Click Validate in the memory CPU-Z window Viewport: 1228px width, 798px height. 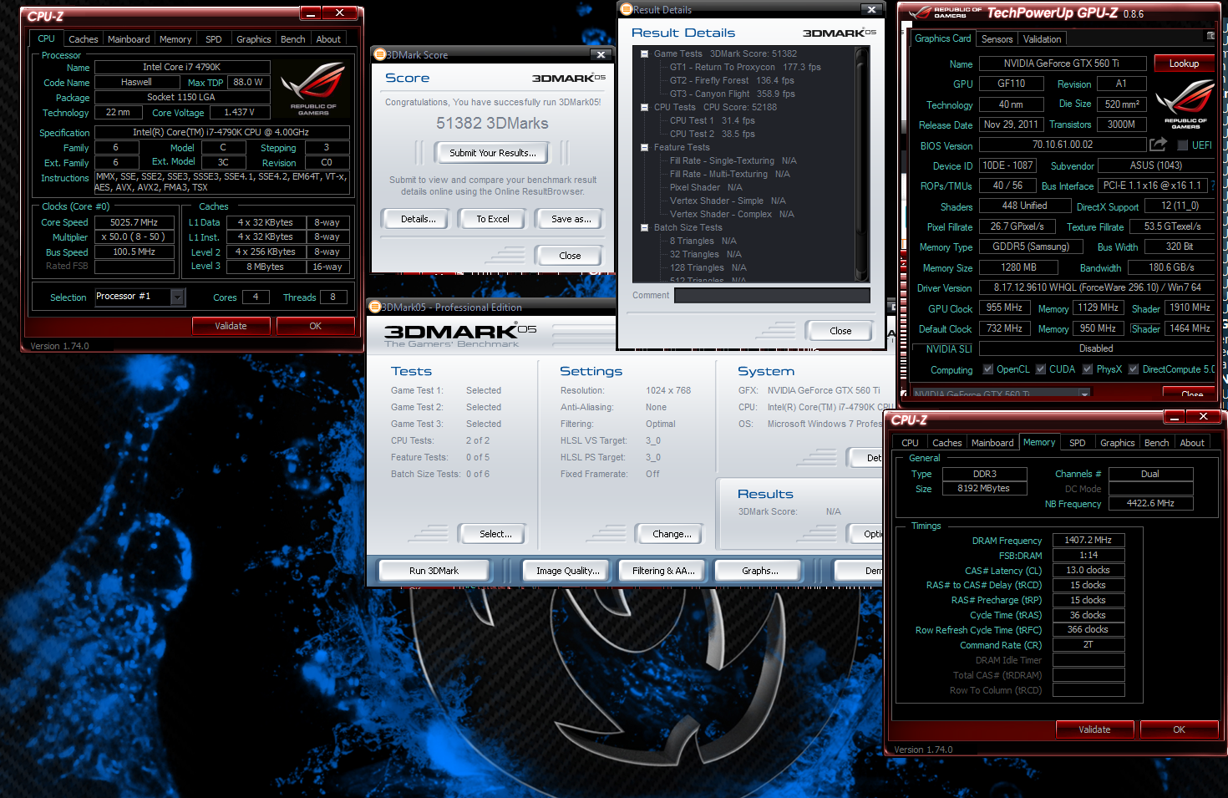pyautogui.click(x=1094, y=729)
